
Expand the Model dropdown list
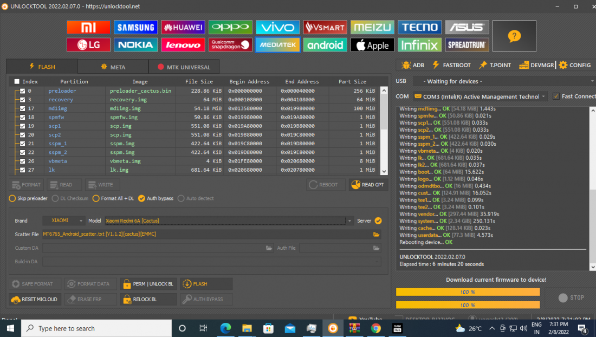click(349, 221)
